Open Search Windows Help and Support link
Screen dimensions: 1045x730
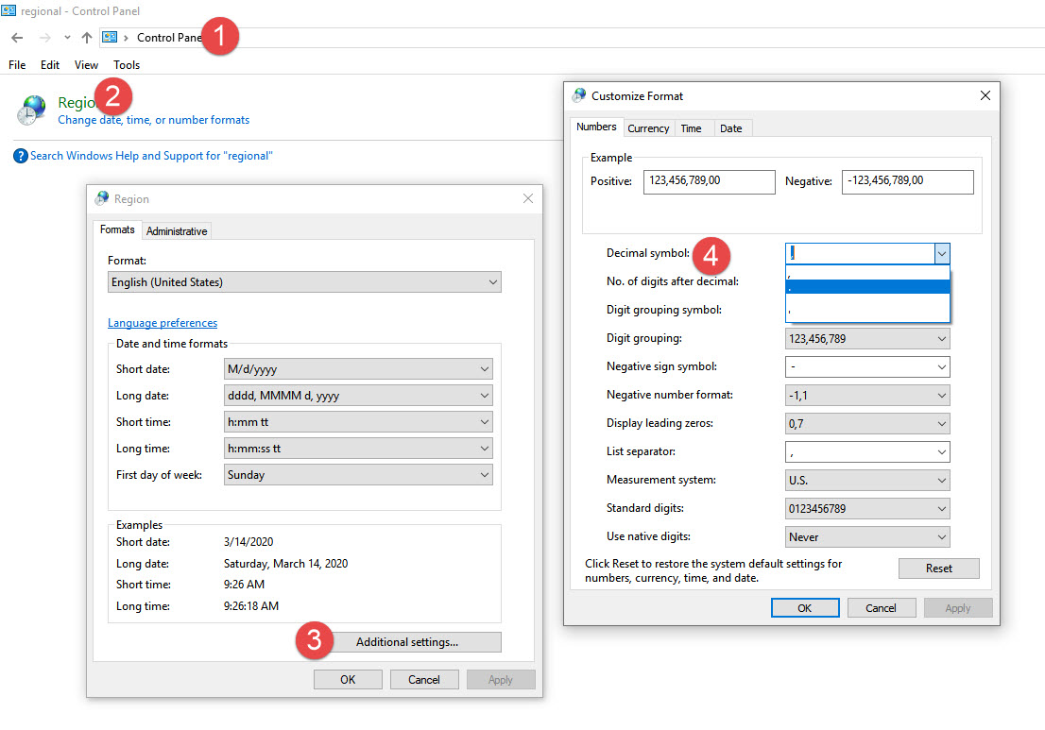click(x=151, y=156)
